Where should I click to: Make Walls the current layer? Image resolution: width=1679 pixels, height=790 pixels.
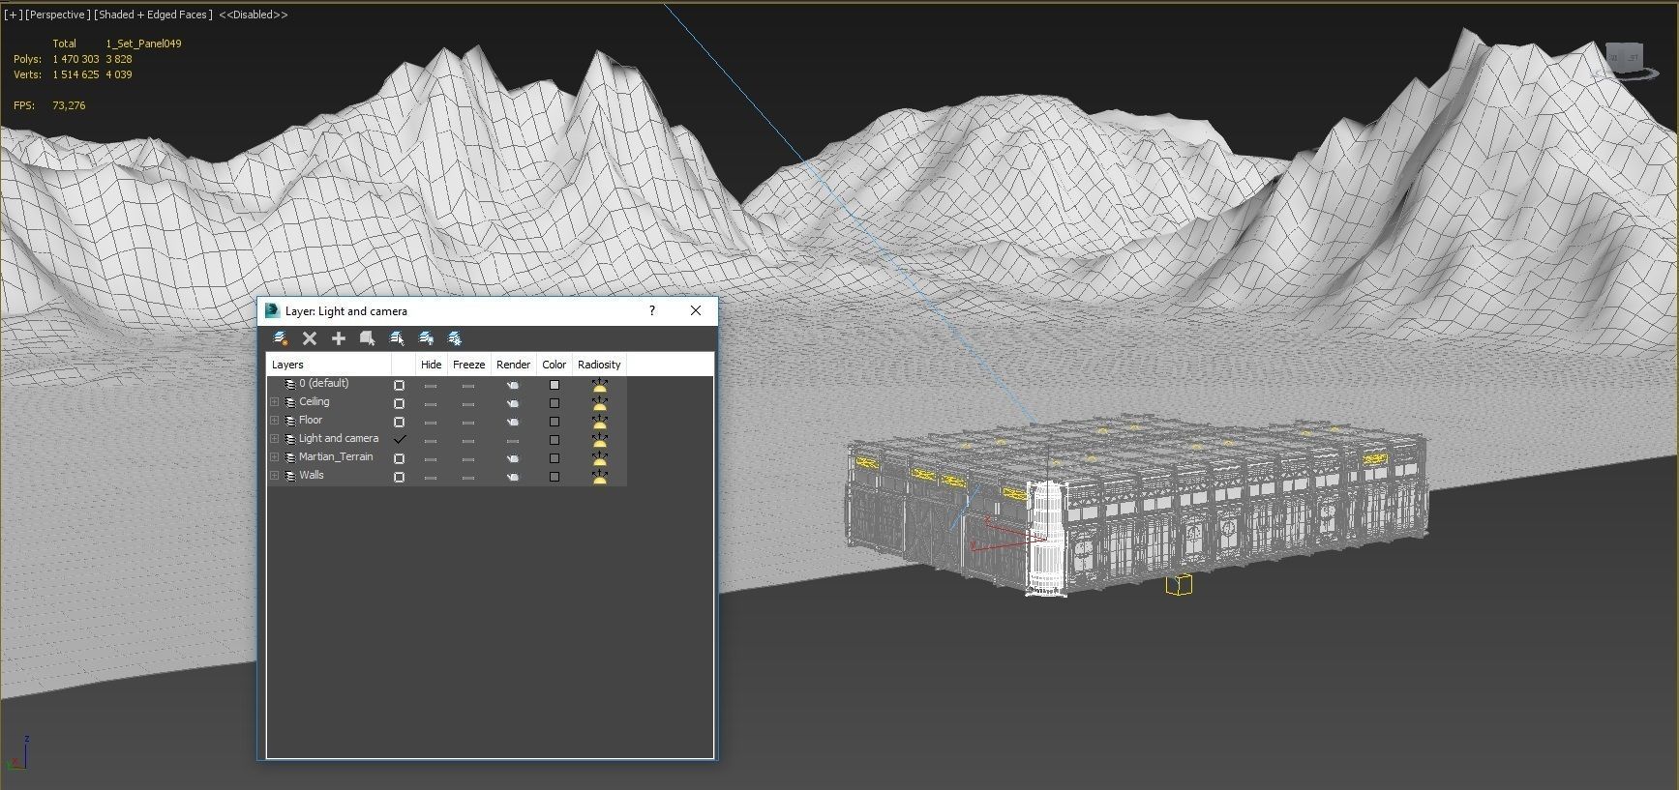pyautogui.click(x=399, y=477)
